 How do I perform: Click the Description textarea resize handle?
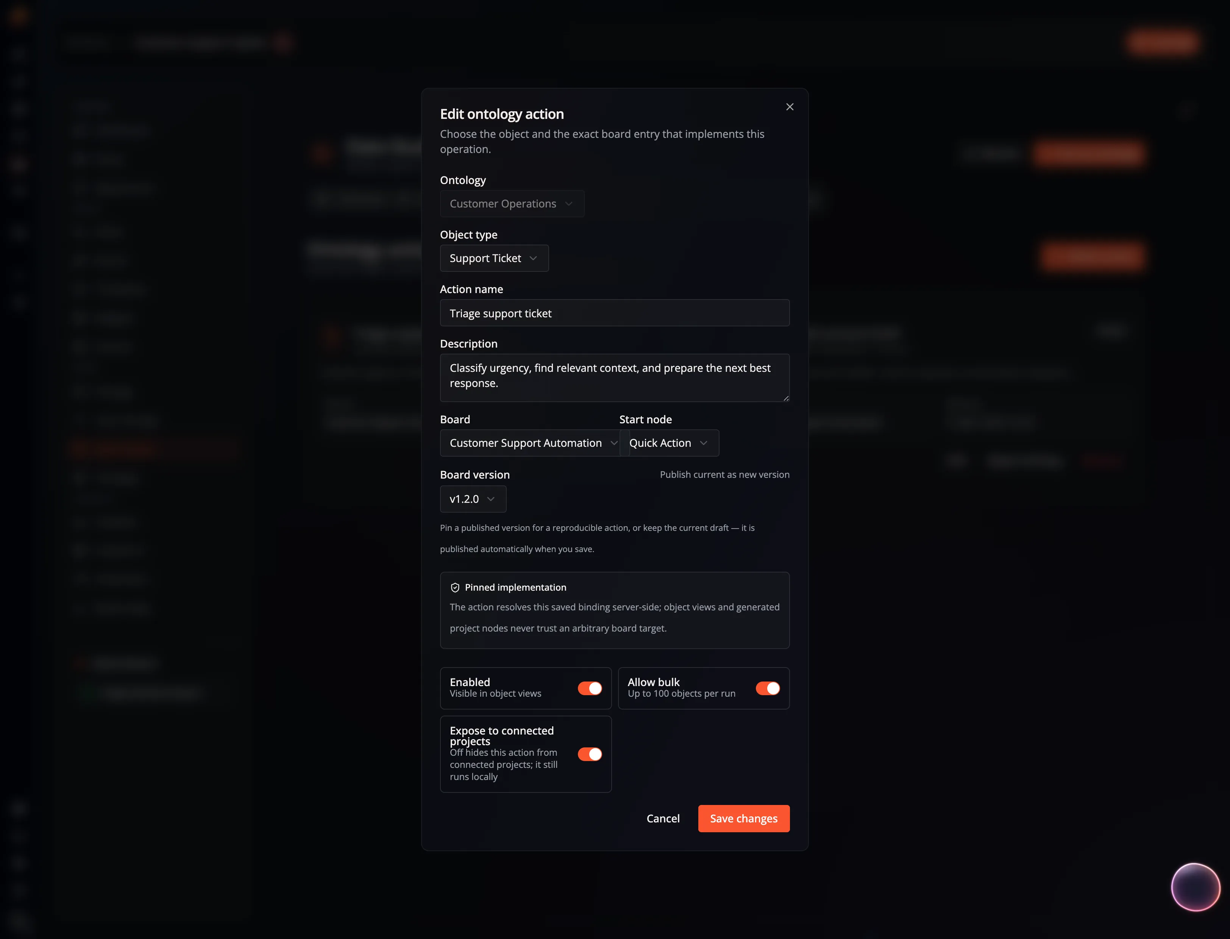tap(786, 398)
